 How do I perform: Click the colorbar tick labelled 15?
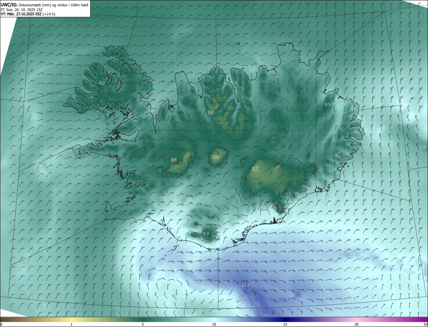(285, 324)
